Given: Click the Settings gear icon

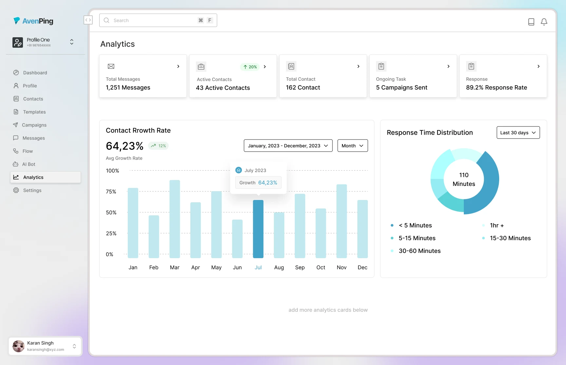Looking at the screenshot, I should (x=16, y=190).
